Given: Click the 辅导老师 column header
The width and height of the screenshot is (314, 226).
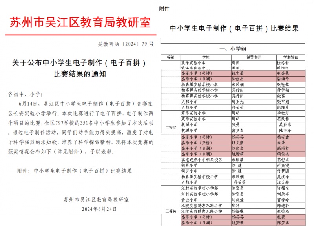Looking at the screenshot, I should (254, 57).
